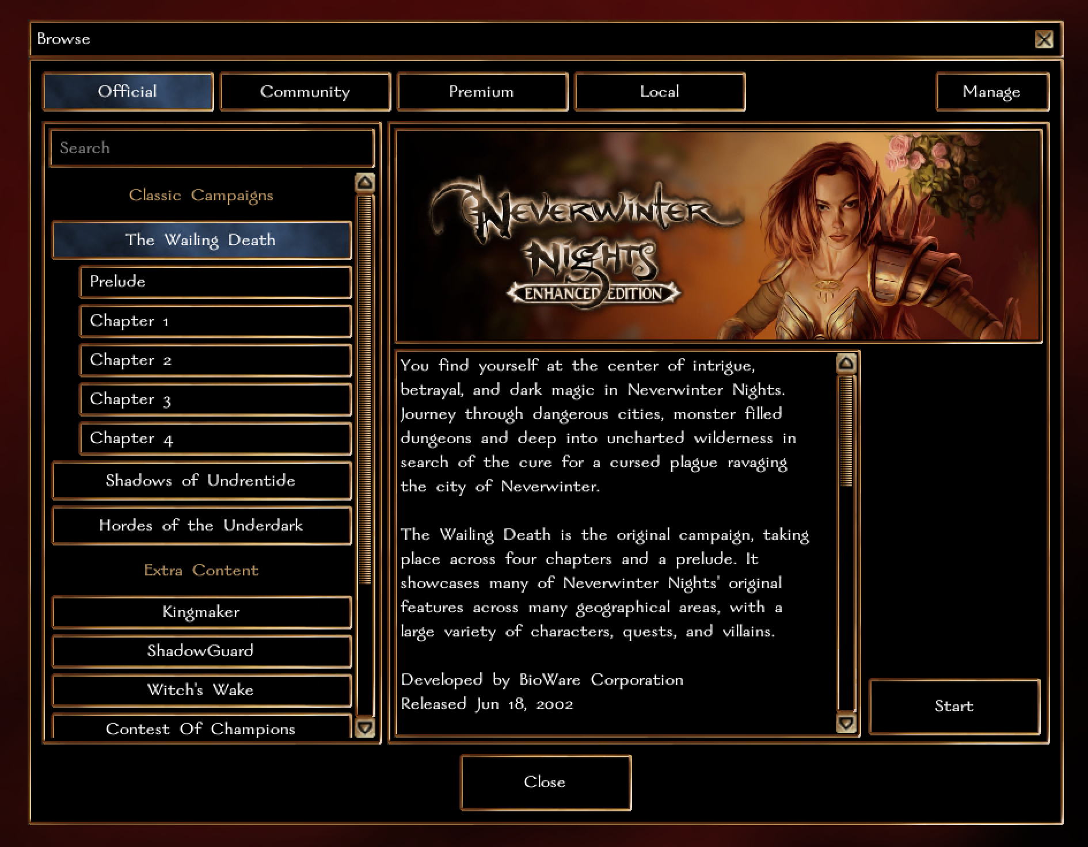Image resolution: width=1088 pixels, height=847 pixels.
Task: Pick Chapter 4 in the campaign list
Action: coord(215,438)
